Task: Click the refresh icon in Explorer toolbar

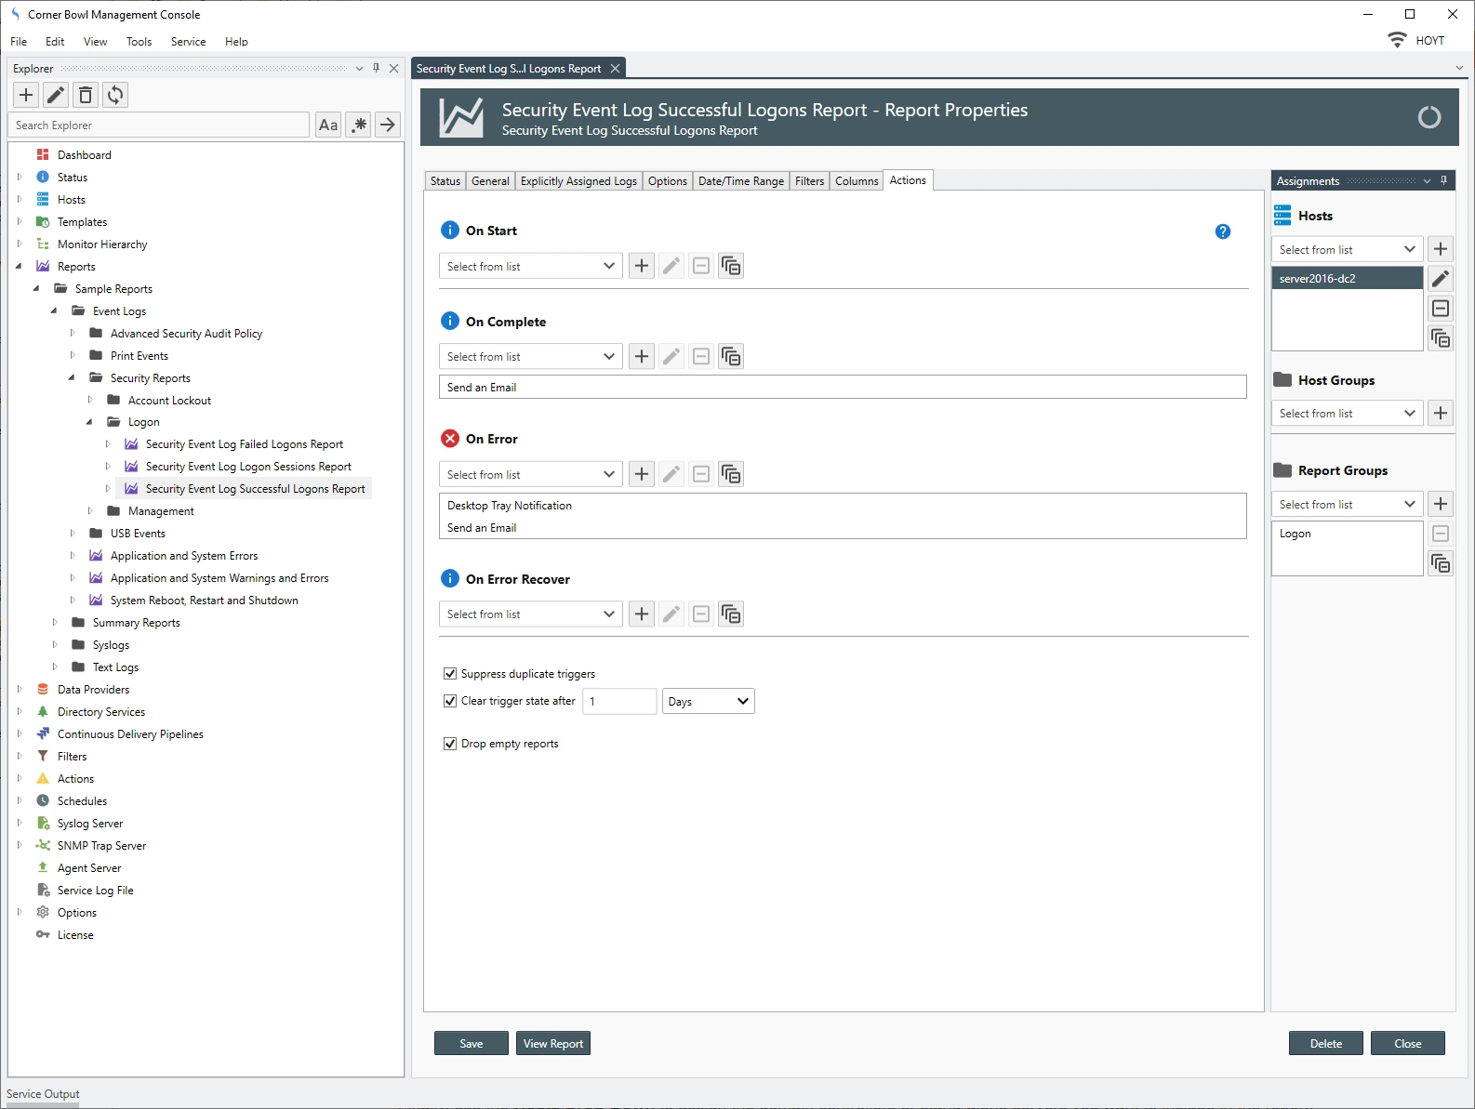Action: pyautogui.click(x=115, y=95)
